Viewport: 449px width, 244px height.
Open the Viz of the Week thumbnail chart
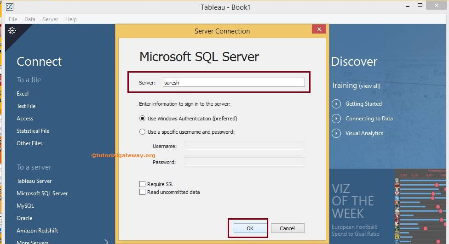click(420, 206)
